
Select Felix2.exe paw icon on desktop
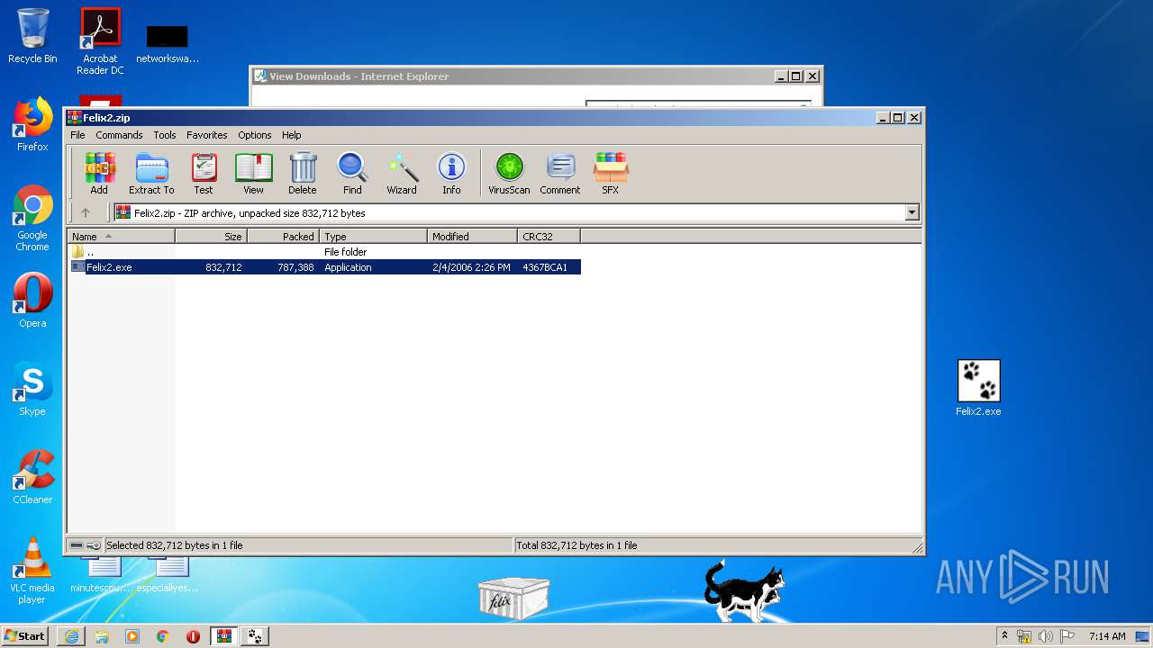click(979, 388)
